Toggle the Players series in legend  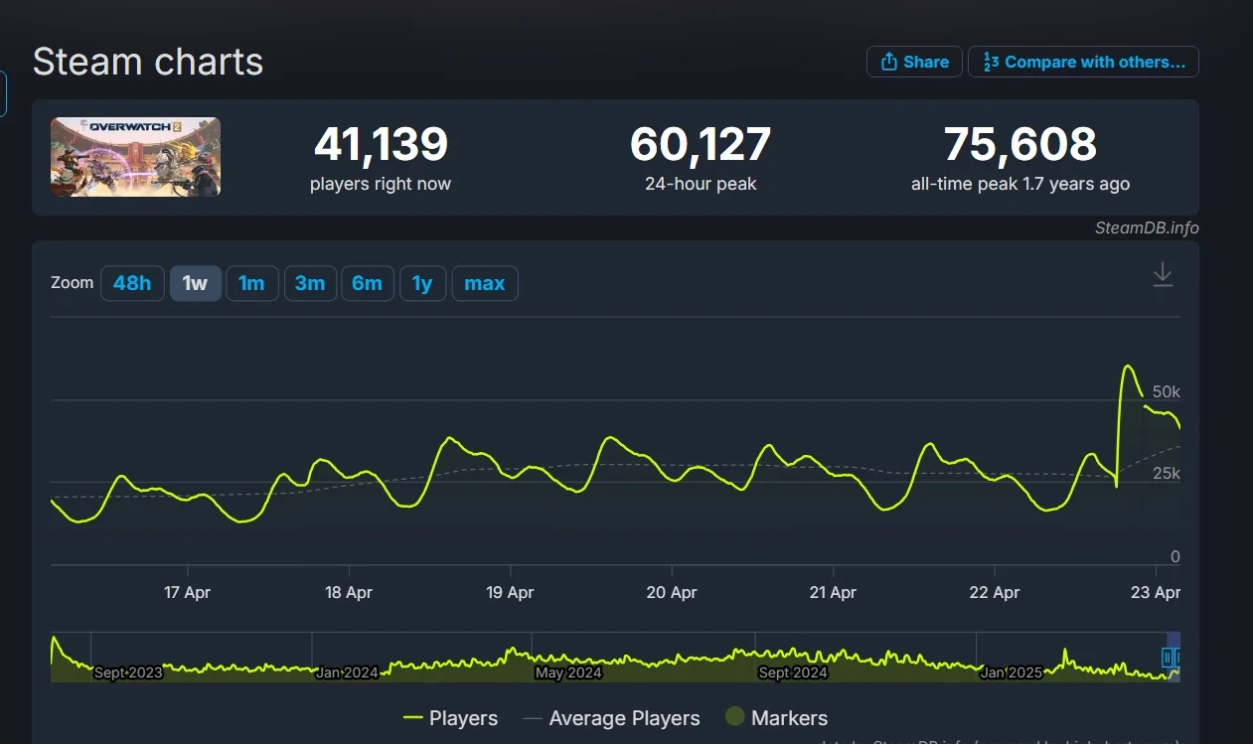click(450, 718)
